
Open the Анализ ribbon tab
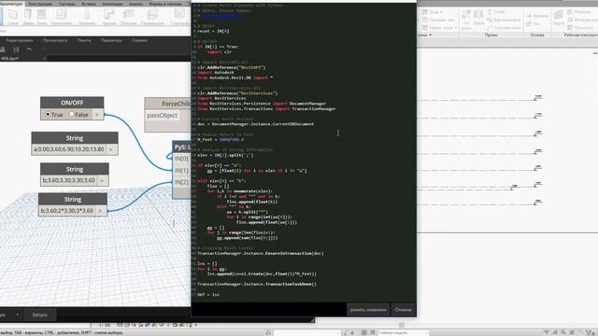pos(135,4)
